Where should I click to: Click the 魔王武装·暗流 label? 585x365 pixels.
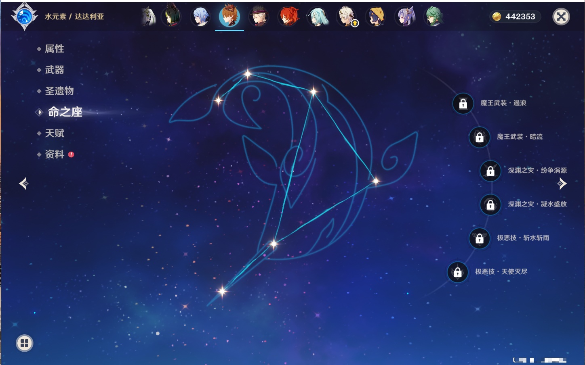tap(520, 137)
